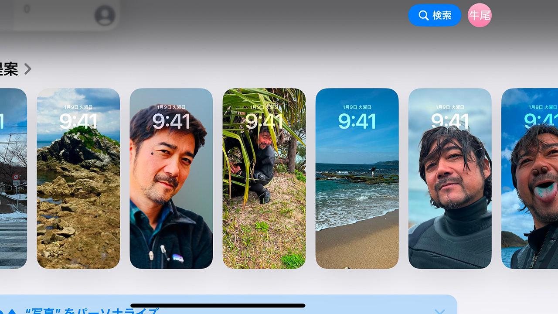This screenshot has width=558, height=314.
Task: Choose the palm leaves diver wallpaper
Action: coord(264,178)
